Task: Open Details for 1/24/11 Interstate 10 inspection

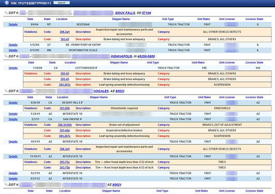Action: pos(13,114)
